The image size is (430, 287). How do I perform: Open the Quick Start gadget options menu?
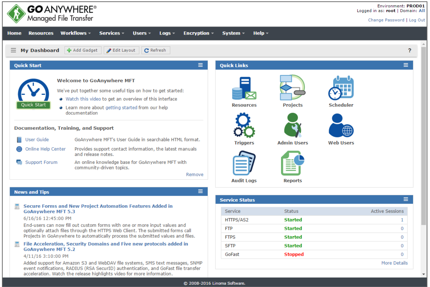coord(200,65)
